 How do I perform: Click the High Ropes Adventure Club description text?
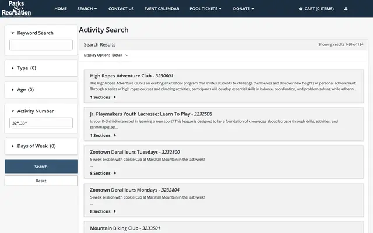pyautogui.click(x=223, y=86)
